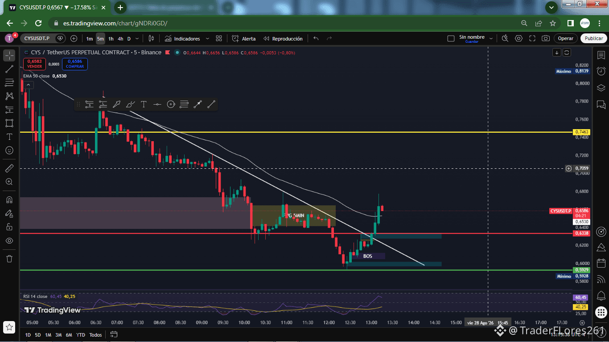Start bar Reproducción replay
The image size is (609, 342).
click(x=283, y=39)
